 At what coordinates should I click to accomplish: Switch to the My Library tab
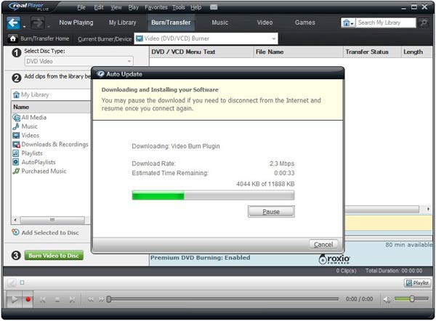pyautogui.click(x=122, y=23)
